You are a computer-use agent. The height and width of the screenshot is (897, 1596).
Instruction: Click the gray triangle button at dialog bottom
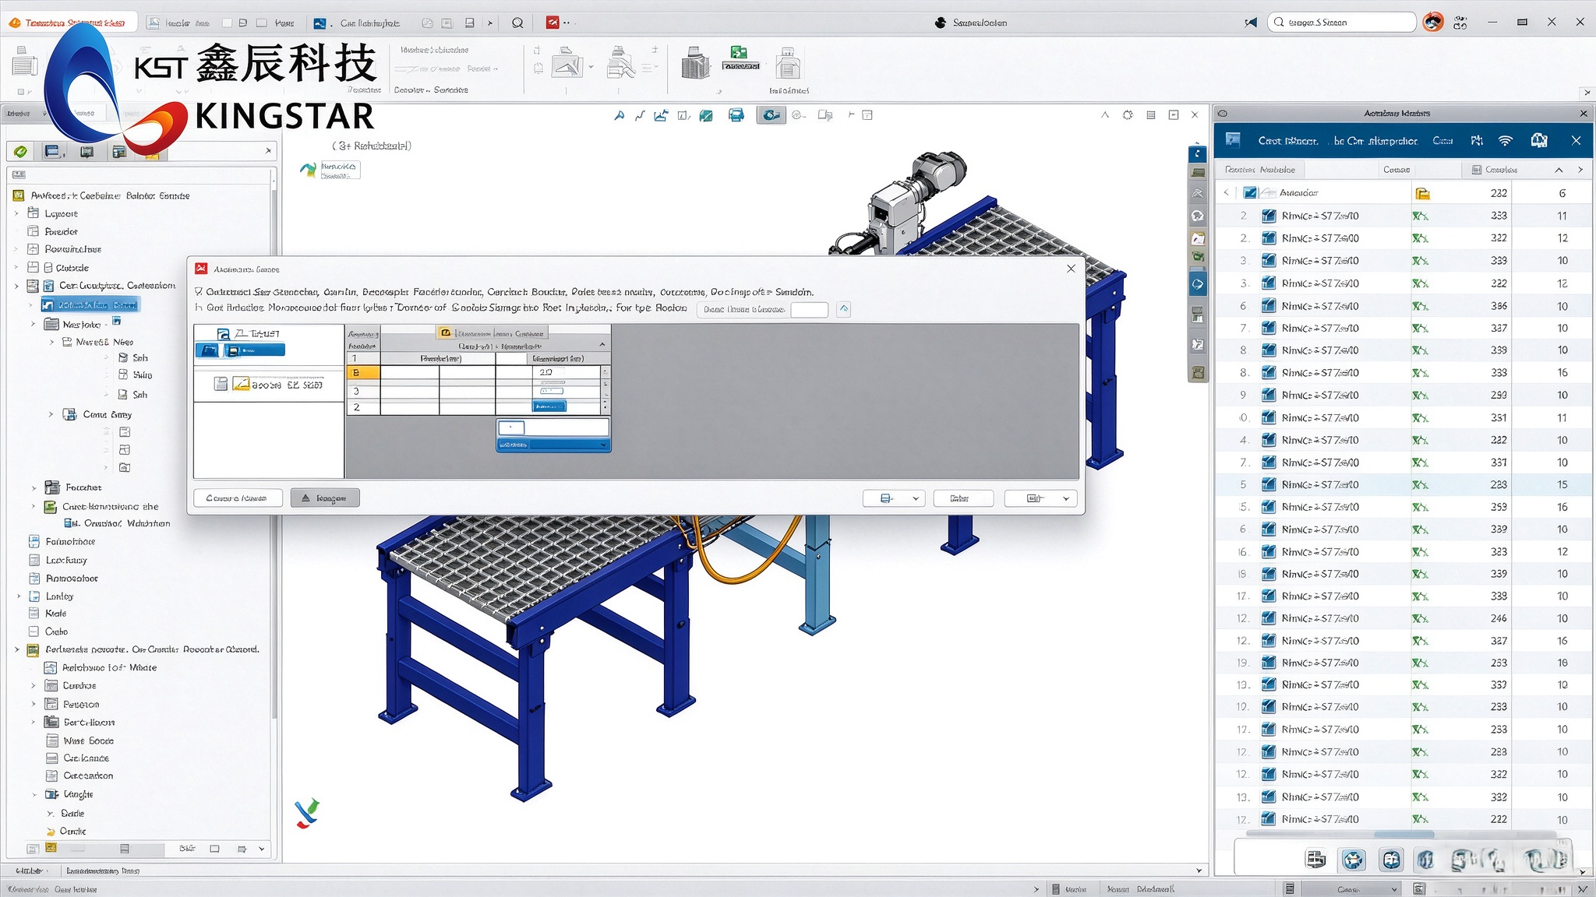(x=325, y=498)
